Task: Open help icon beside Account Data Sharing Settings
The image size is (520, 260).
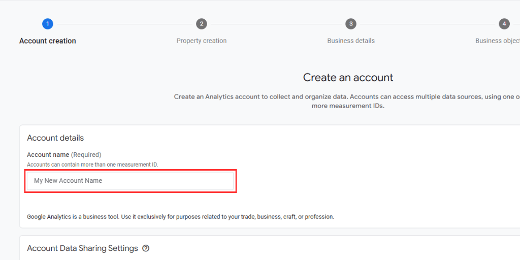Action: pos(146,248)
